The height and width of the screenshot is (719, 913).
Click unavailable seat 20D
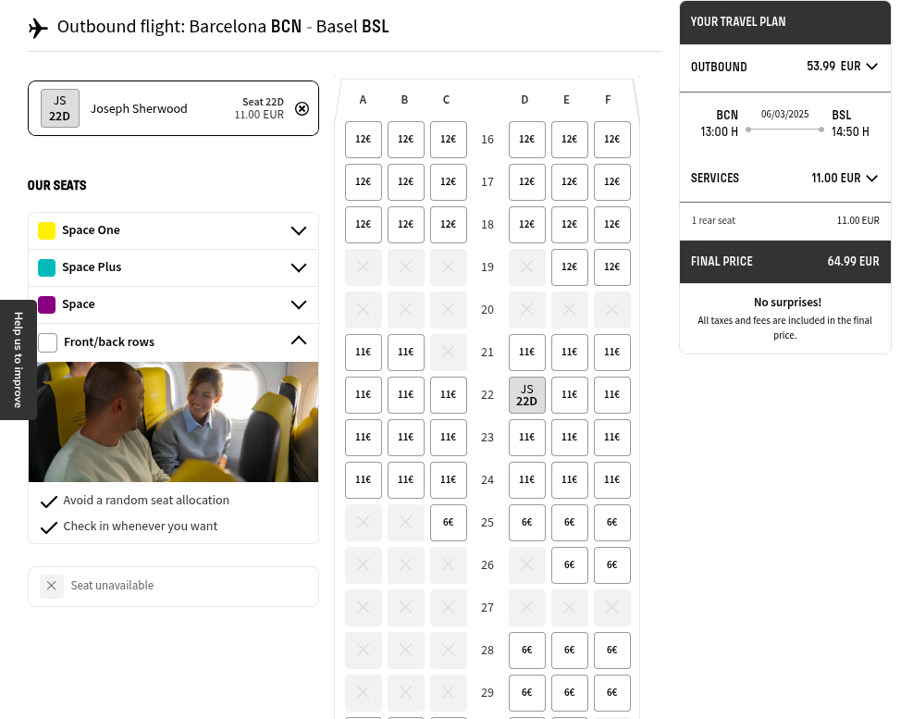(x=527, y=310)
